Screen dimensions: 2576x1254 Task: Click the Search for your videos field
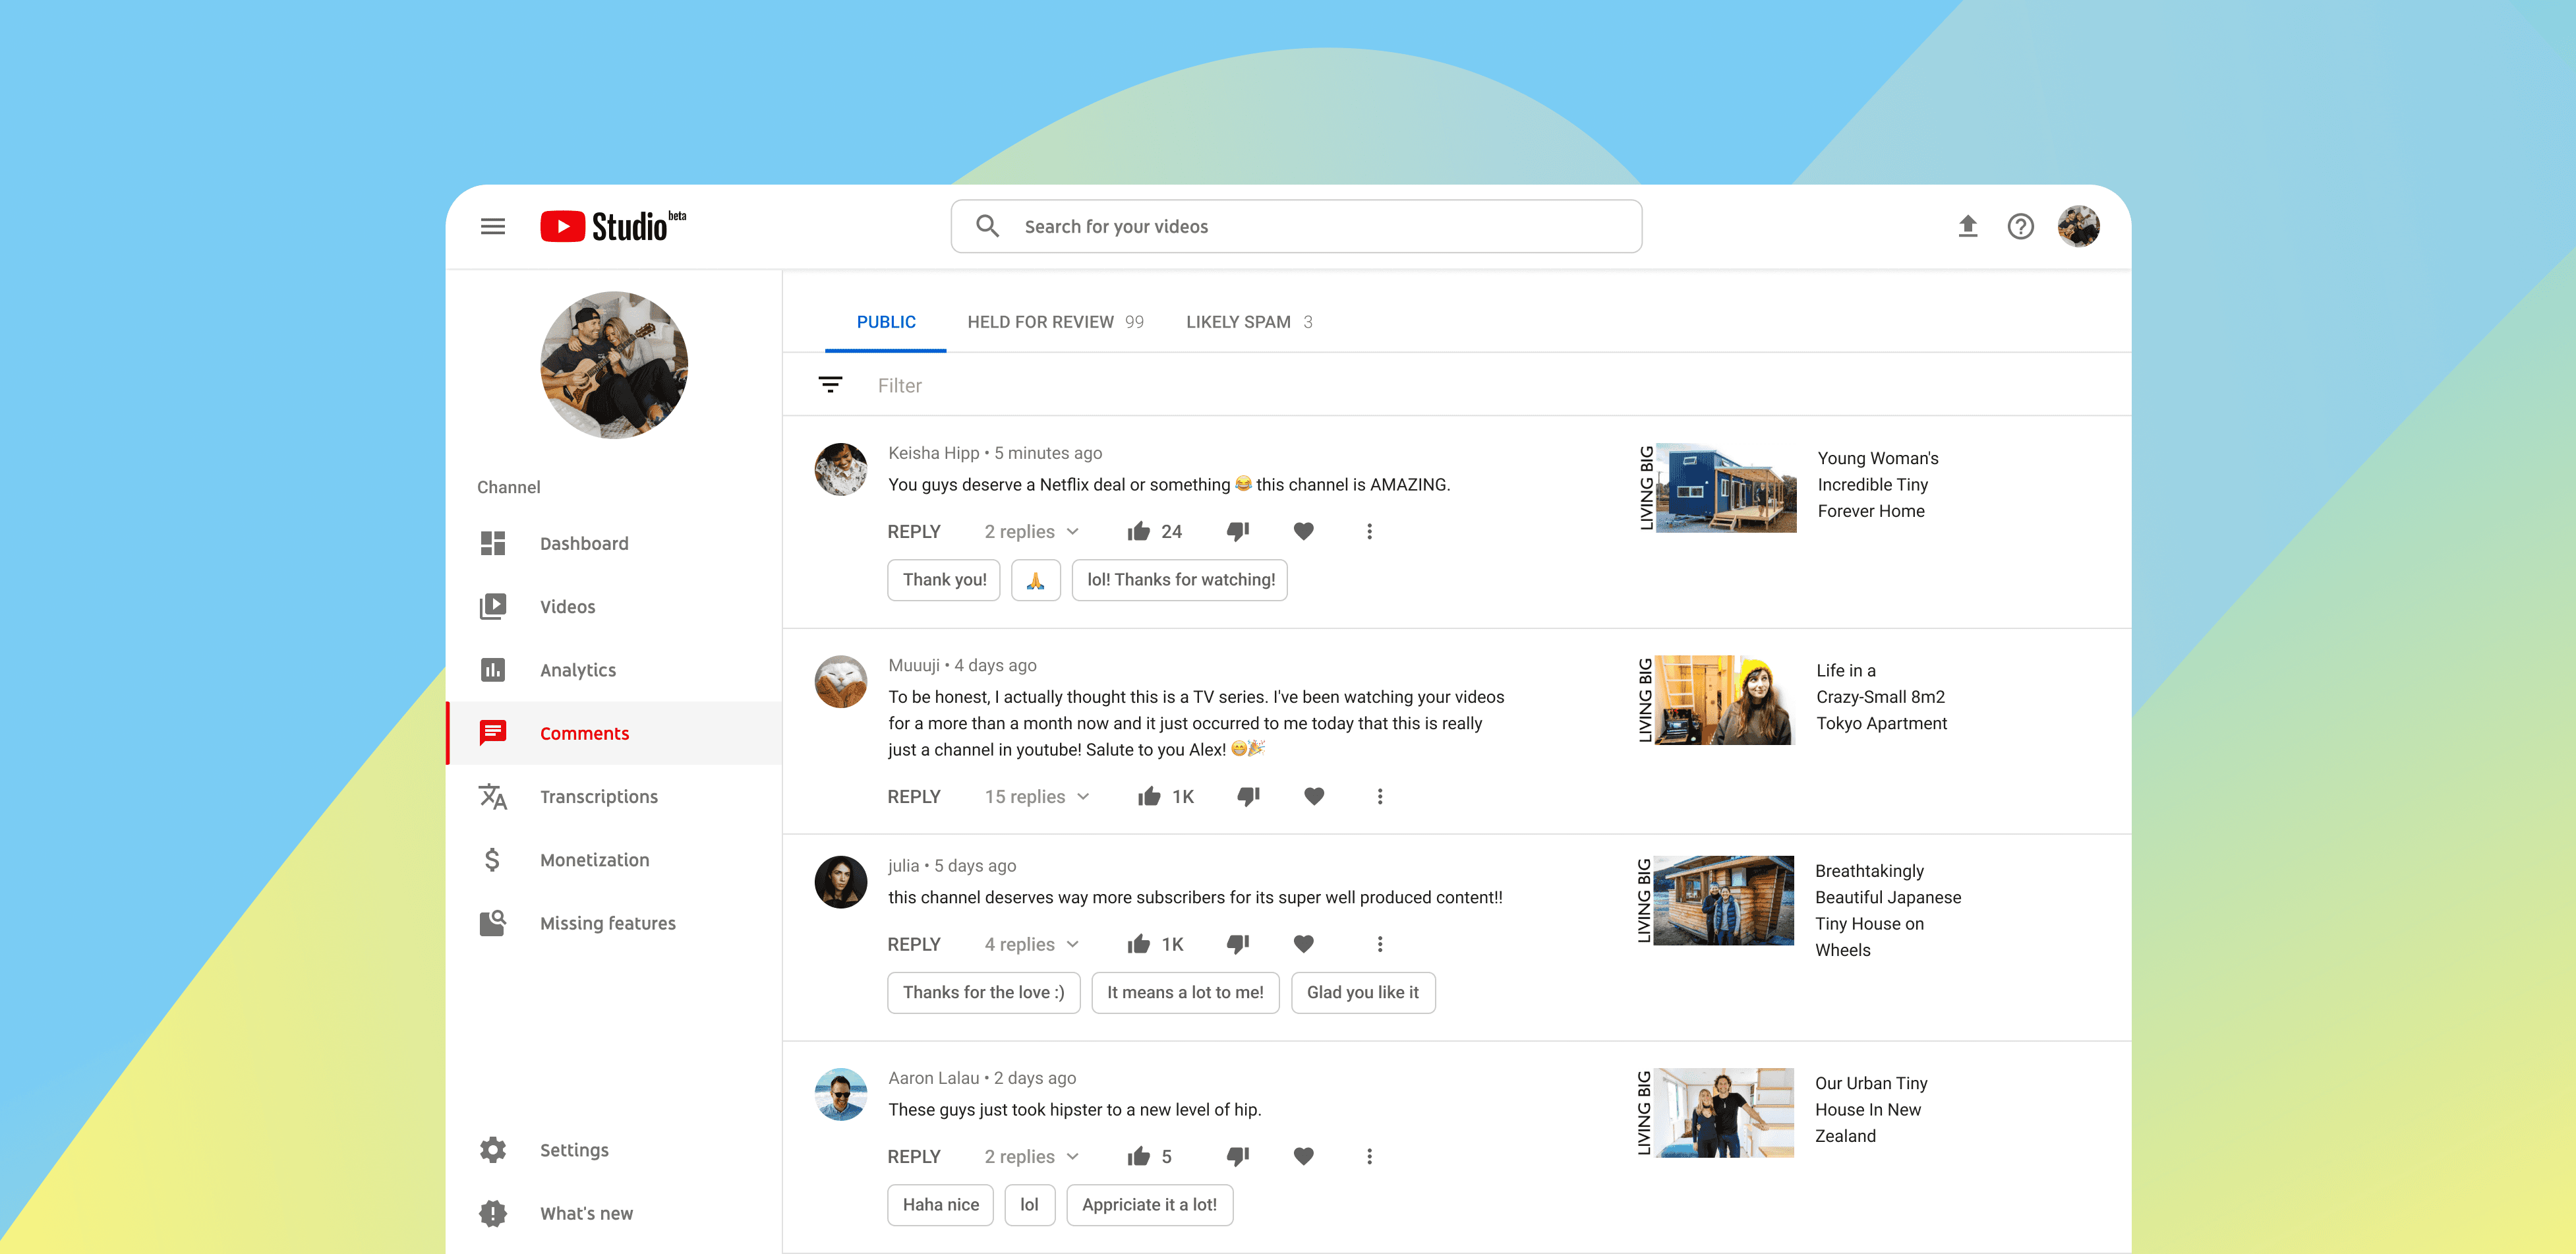click(x=1295, y=226)
